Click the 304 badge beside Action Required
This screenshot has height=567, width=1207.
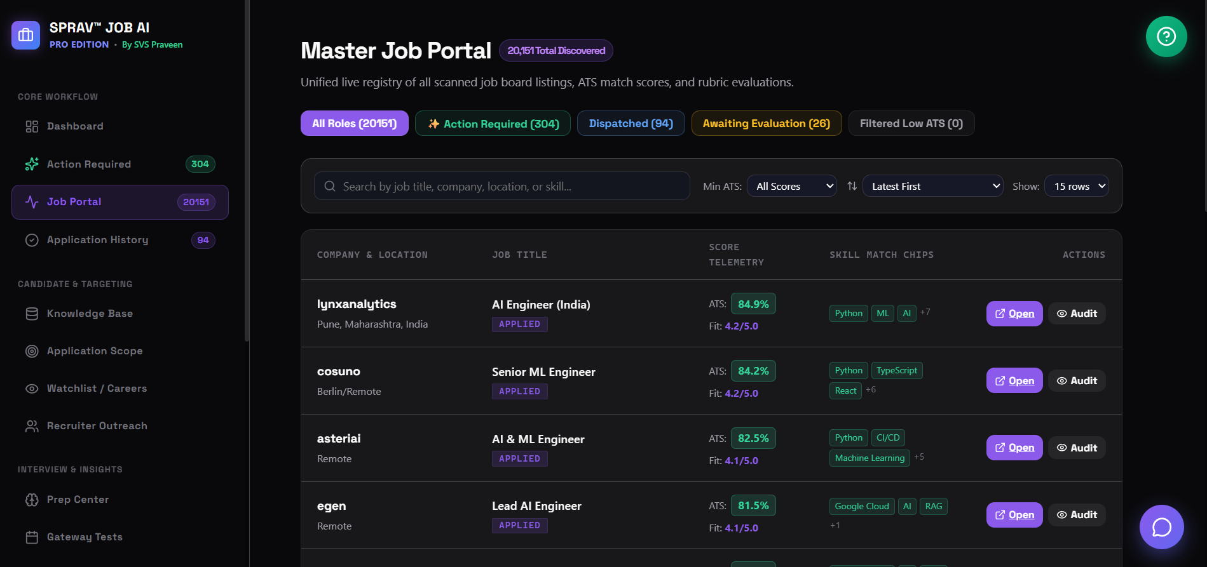[x=200, y=164]
